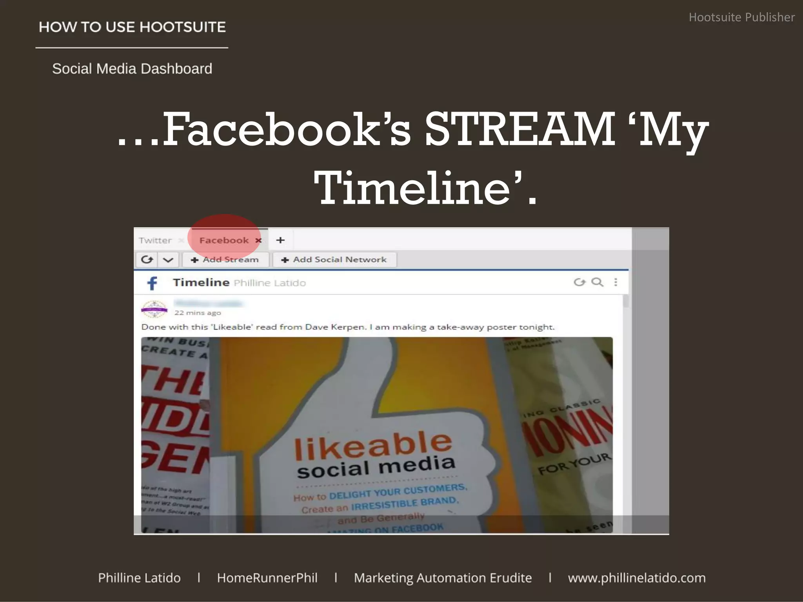Close the Facebook tab with the x

(x=258, y=240)
